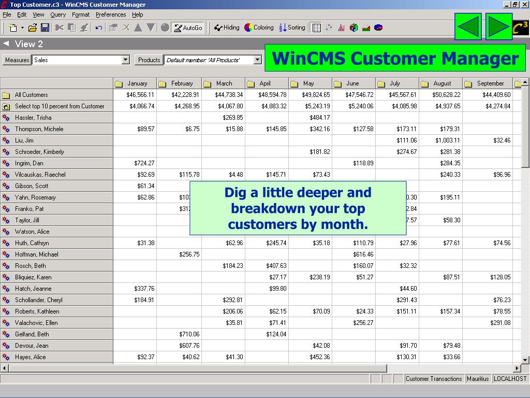The width and height of the screenshot is (530, 398).
Task: Click Customer Transactions in the status bar
Action: 434,379
